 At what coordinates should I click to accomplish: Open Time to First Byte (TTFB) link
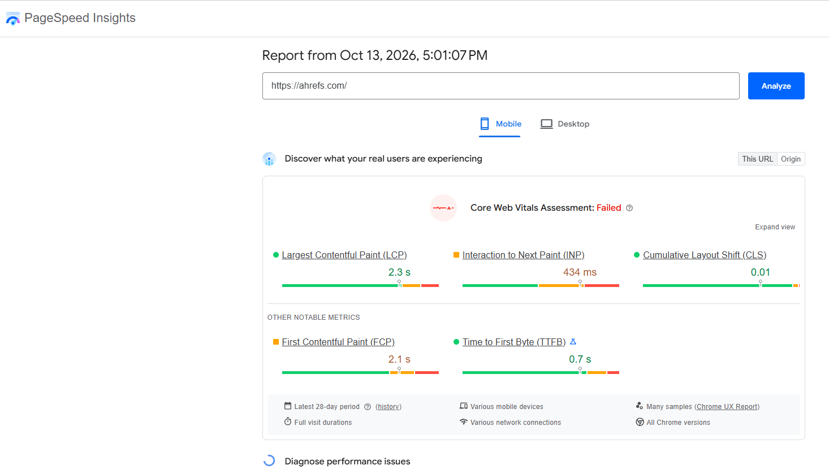[x=514, y=342]
